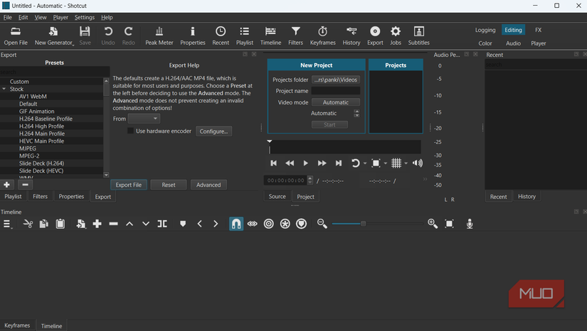Toggle timeline snapping magnet button
This screenshot has width=587, height=331.
236,224
